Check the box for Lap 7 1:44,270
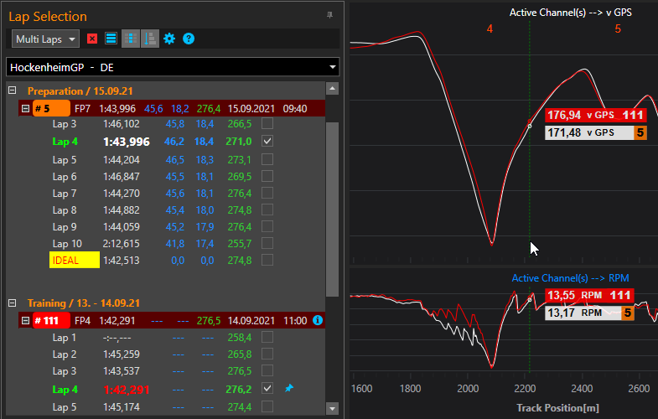Viewport: 658px width, 419px height. point(267,194)
